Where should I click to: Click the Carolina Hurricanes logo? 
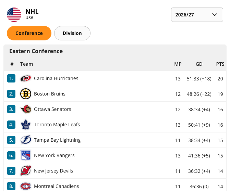coord(26,78)
